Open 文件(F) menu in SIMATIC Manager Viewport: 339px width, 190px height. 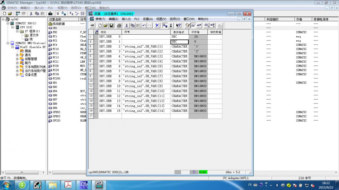(x=12, y=8)
